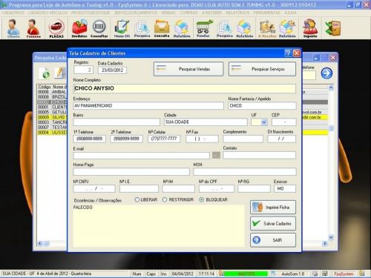Image resolution: width=371 pixels, height=278 pixels.
Task: Open the CADASTROS menu
Action: pos(13,13)
